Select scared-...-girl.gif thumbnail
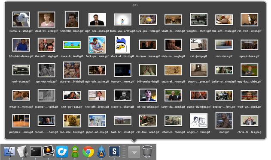This screenshot has height=160, width=271. (x=46, y=95)
